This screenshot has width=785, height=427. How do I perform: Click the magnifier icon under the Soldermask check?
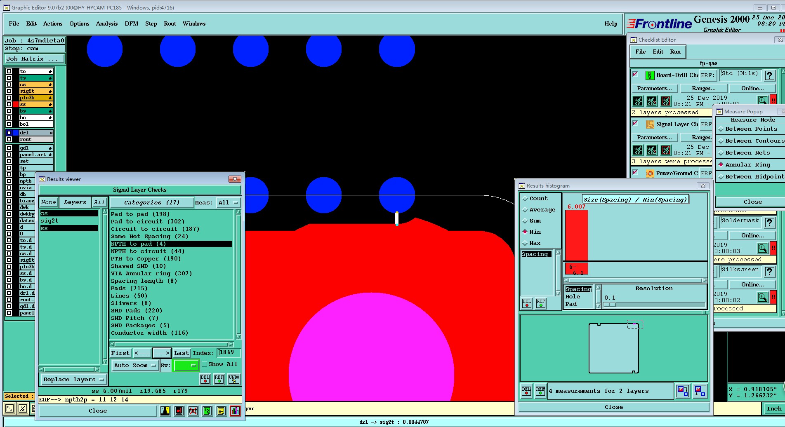tap(762, 248)
